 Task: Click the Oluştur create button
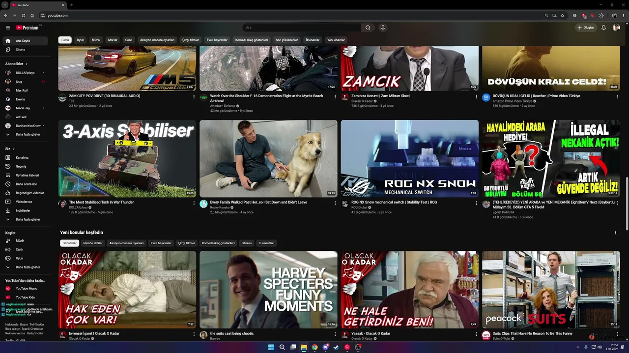pyautogui.click(x=586, y=28)
